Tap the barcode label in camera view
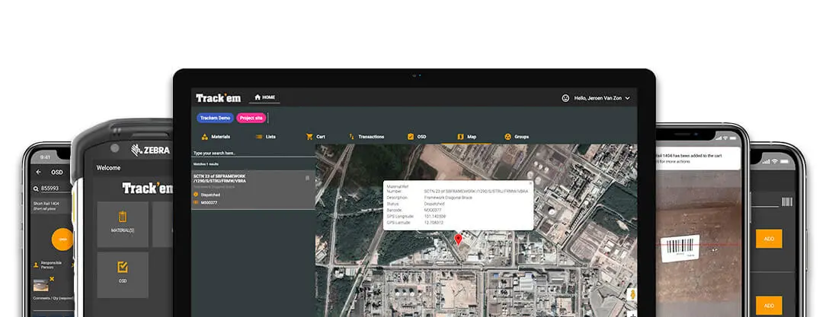Screen dimensions: 829x317 click(x=680, y=248)
